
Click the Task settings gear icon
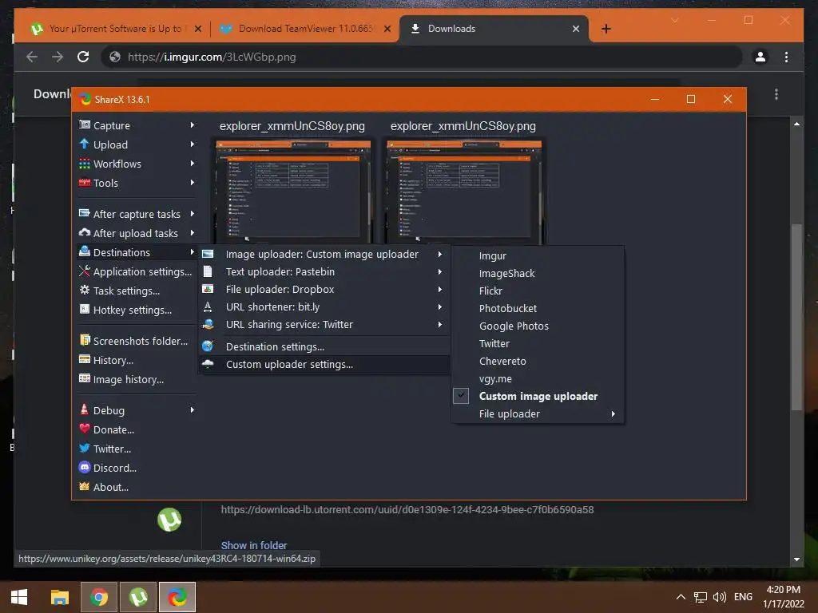coord(85,291)
